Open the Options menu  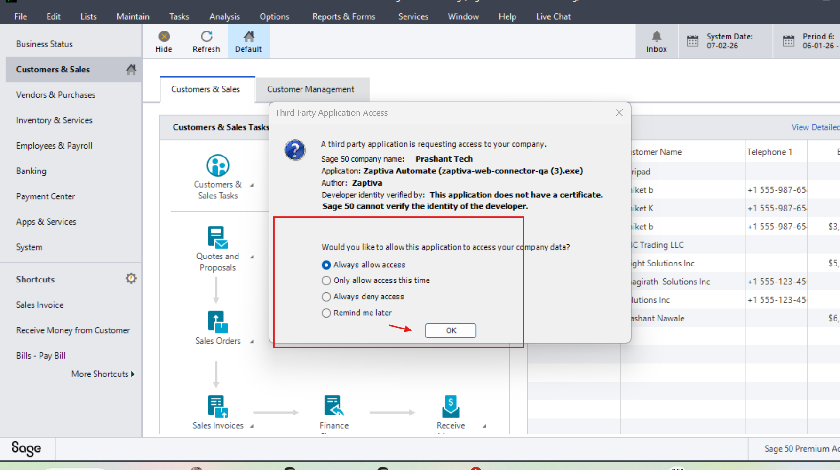point(275,16)
